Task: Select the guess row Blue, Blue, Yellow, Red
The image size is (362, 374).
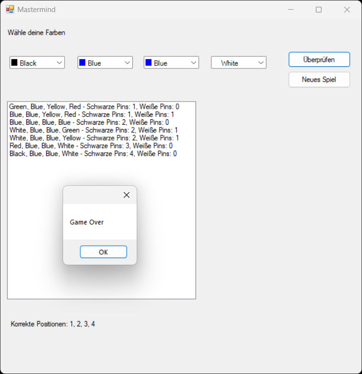Action: tap(91, 115)
